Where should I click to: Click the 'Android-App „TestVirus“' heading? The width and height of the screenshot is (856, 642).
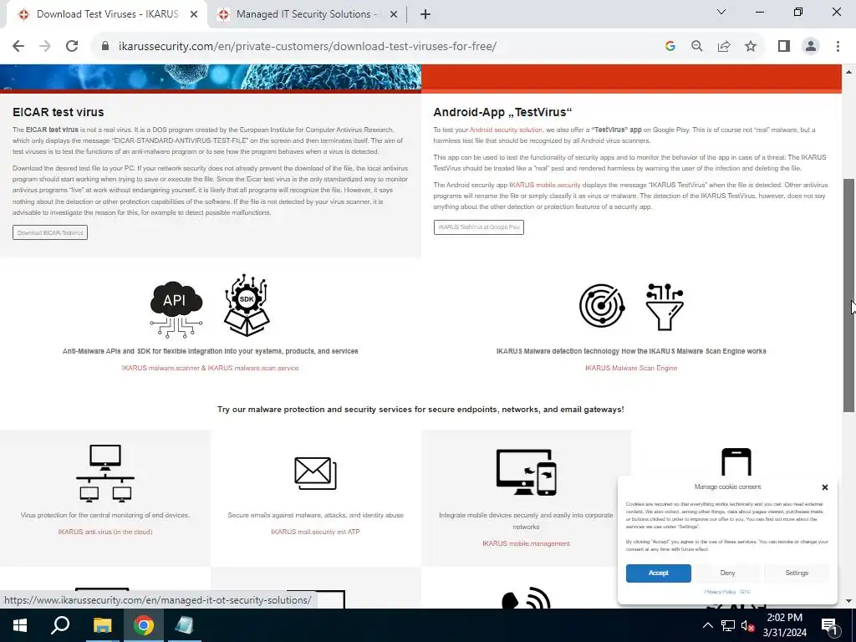point(502,113)
